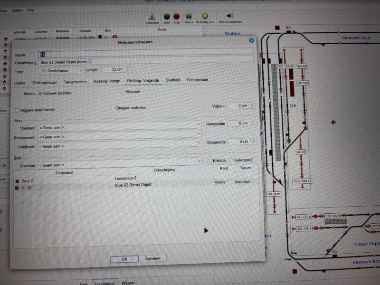Open the Opties menu in menu bar
Image resolution: width=380 pixels, height=285 pixels.
click(17, 10)
